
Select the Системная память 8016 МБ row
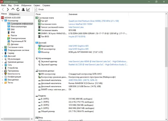pyautogui.click(x=81, y=30)
